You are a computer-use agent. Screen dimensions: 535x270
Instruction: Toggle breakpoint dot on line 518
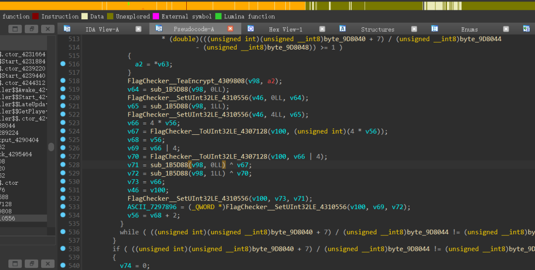63,81
